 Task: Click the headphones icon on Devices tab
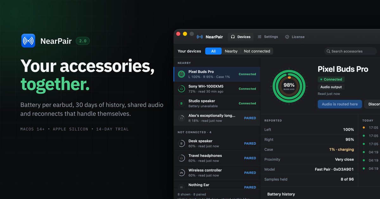(233, 37)
